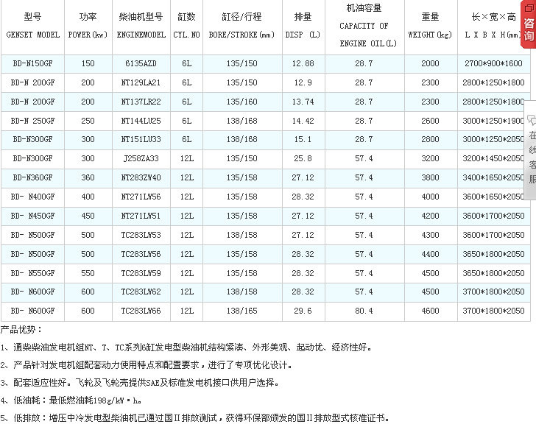The width and height of the screenshot is (536, 427).
Task: Click the red 咨询 consultation button
Action: (x=529, y=29)
